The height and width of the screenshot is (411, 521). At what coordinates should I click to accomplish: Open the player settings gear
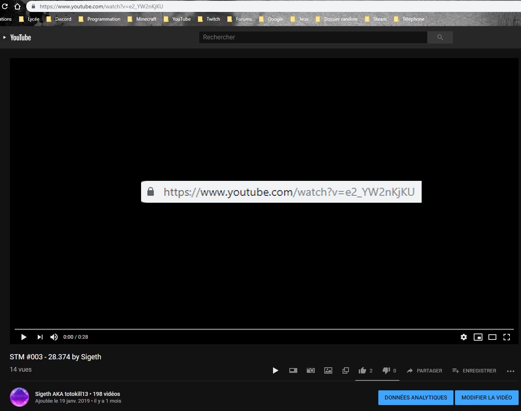463,337
